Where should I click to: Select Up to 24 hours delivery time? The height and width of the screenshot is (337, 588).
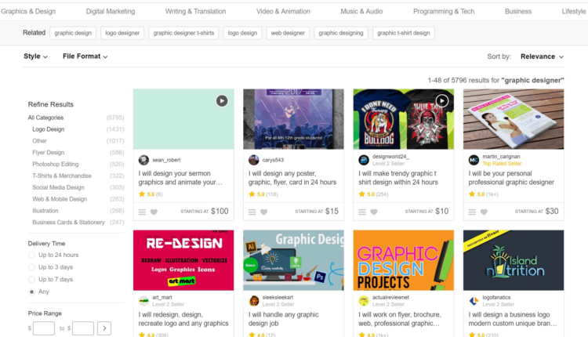[x=31, y=255]
